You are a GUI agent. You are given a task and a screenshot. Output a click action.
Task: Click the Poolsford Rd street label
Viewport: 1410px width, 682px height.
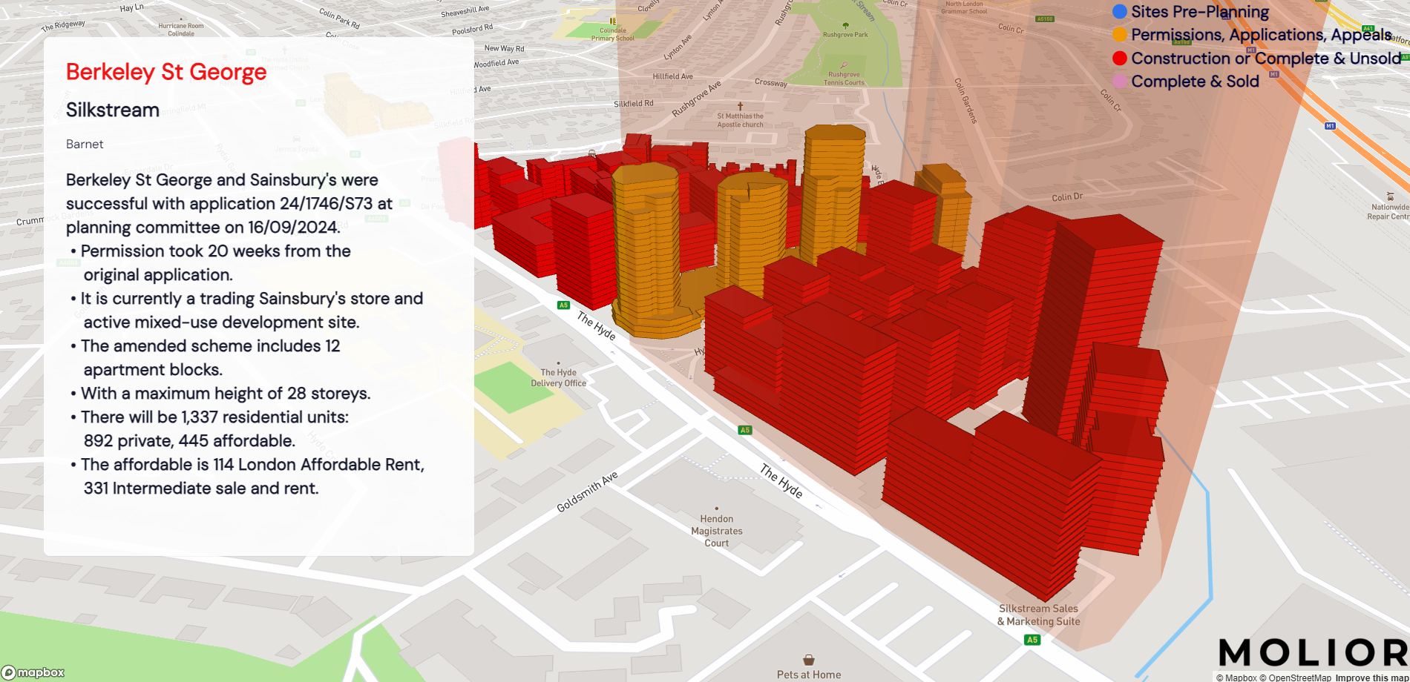(473, 30)
